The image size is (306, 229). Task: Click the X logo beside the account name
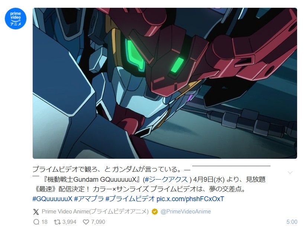36,212
